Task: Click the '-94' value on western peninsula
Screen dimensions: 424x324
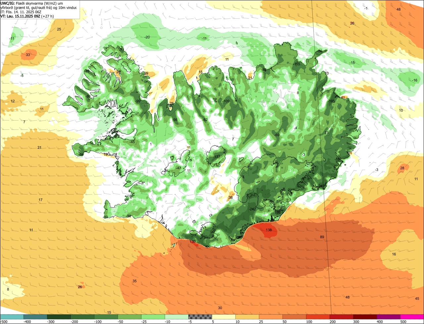Action: tap(81, 154)
